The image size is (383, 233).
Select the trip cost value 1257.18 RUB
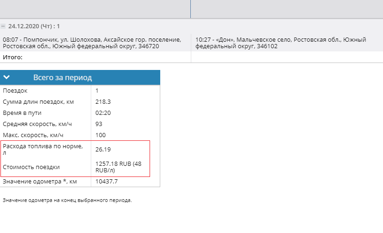click(x=119, y=167)
